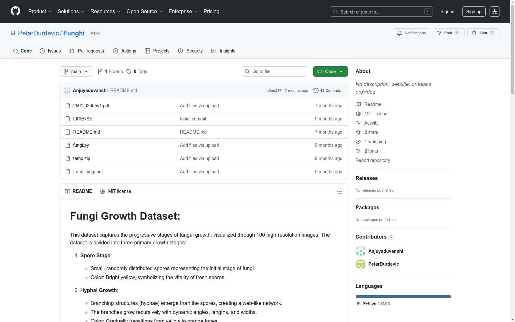Go to the Projects tab

click(157, 51)
